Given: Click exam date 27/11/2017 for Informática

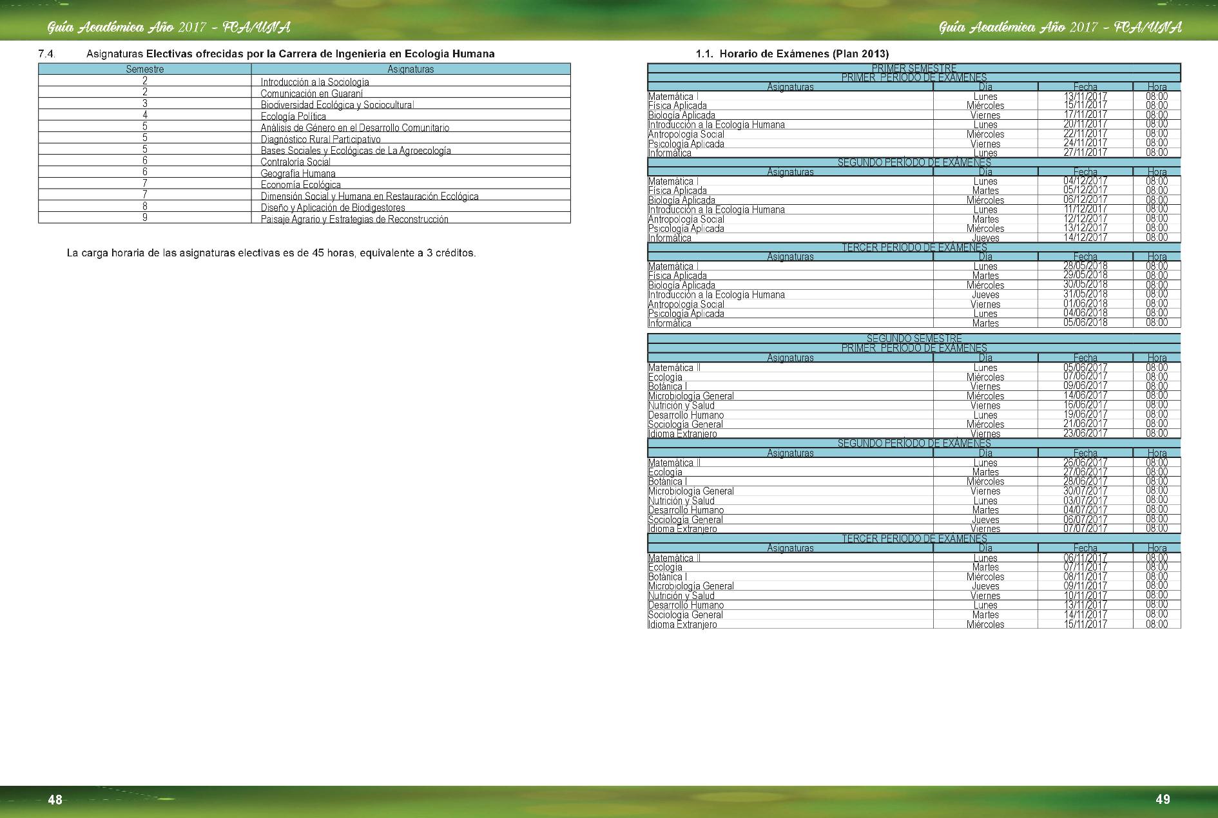Looking at the screenshot, I should (x=1085, y=152).
